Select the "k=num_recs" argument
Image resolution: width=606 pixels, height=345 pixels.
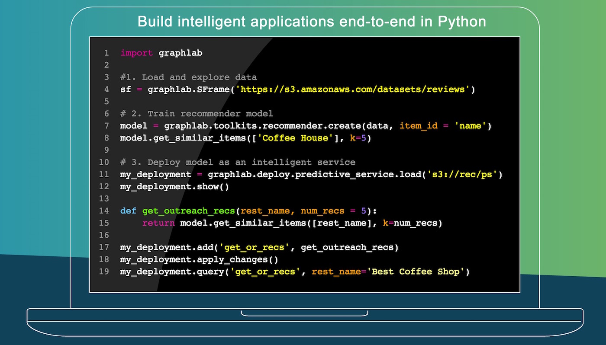click(410, 223)
